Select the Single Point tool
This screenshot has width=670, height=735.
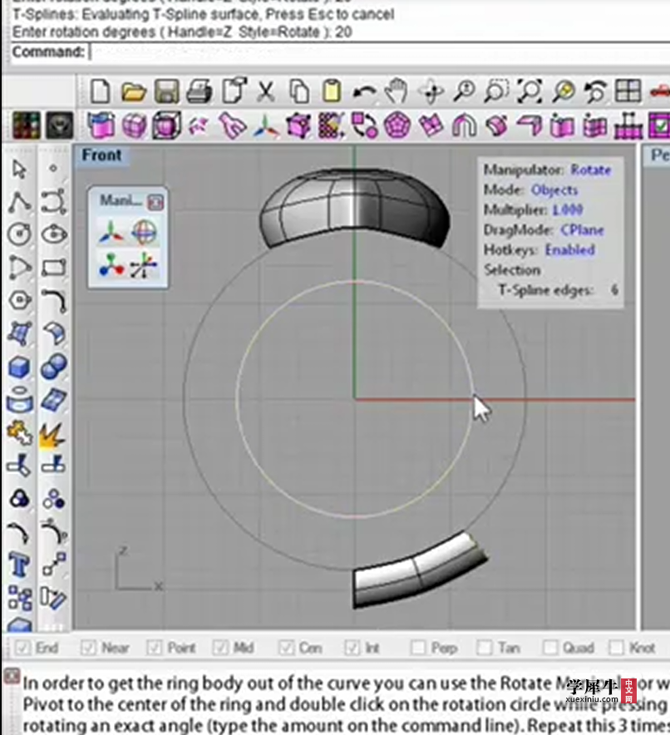coord(53,169)
